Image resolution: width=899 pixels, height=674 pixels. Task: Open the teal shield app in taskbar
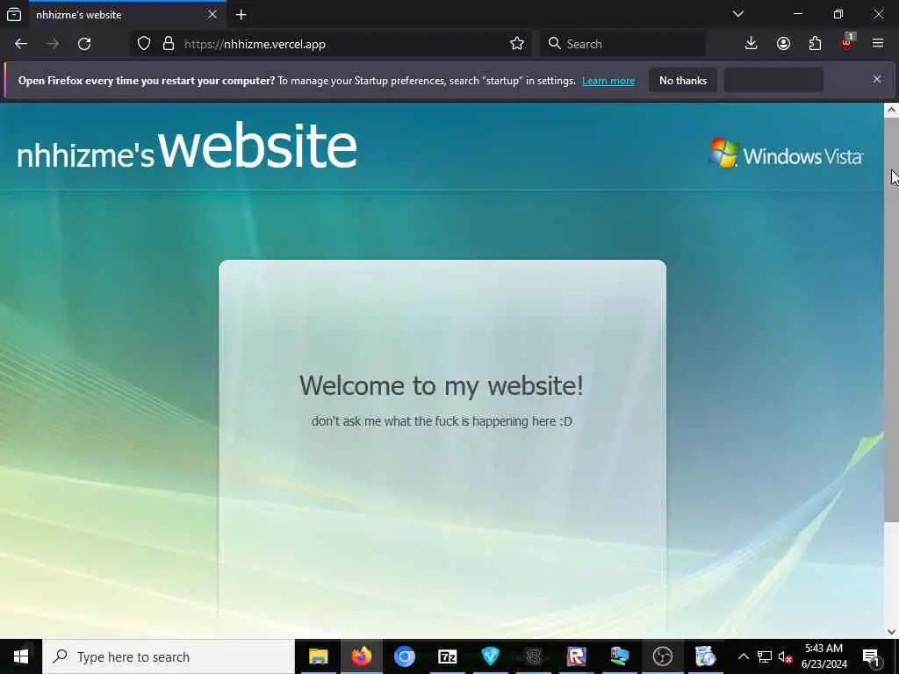490,656
